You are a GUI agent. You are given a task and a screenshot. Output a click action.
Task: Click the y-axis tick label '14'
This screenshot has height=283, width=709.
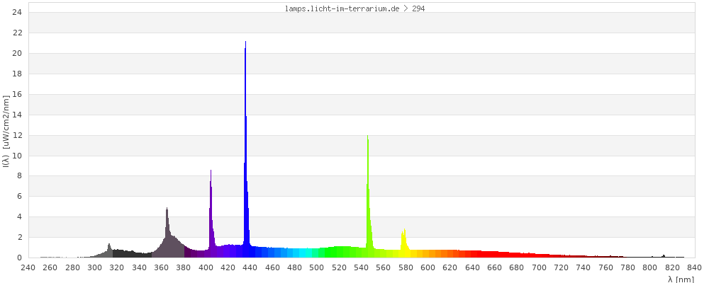[17, 115]
